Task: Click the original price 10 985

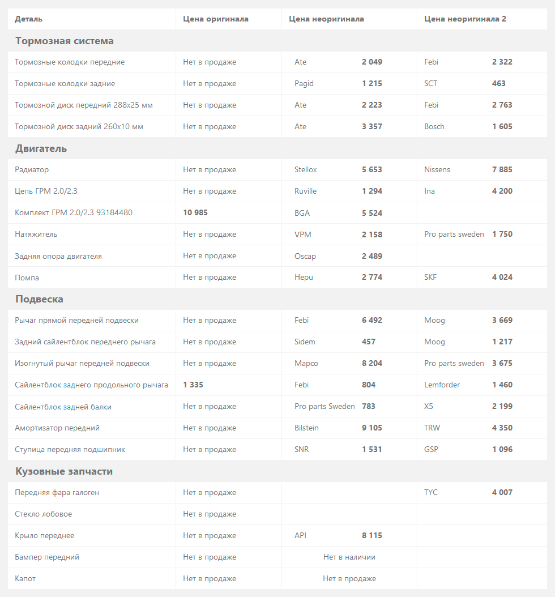Action: 195,213
